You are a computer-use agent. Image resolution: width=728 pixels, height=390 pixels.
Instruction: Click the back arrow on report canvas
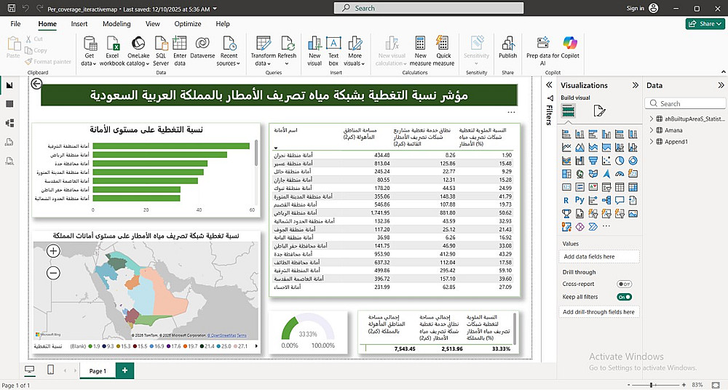(x=36, y=84)
